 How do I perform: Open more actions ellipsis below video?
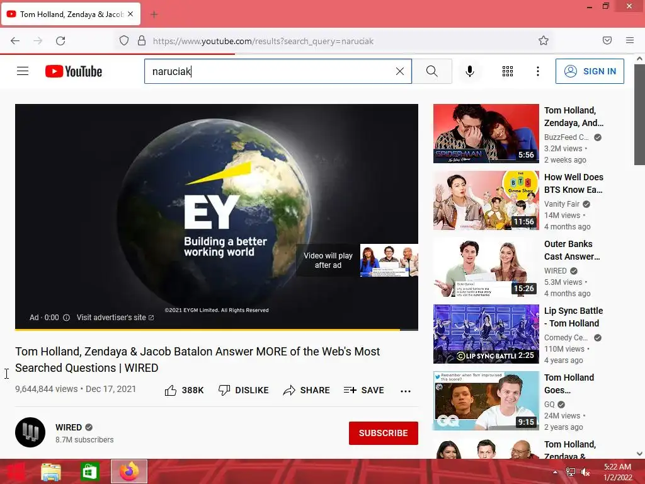pyautogui.click(x=406, y=391)
